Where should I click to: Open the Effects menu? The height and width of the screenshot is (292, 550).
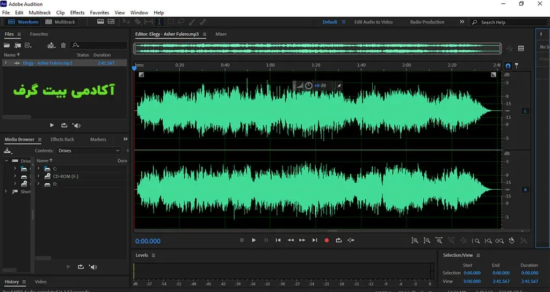point(77,12)
